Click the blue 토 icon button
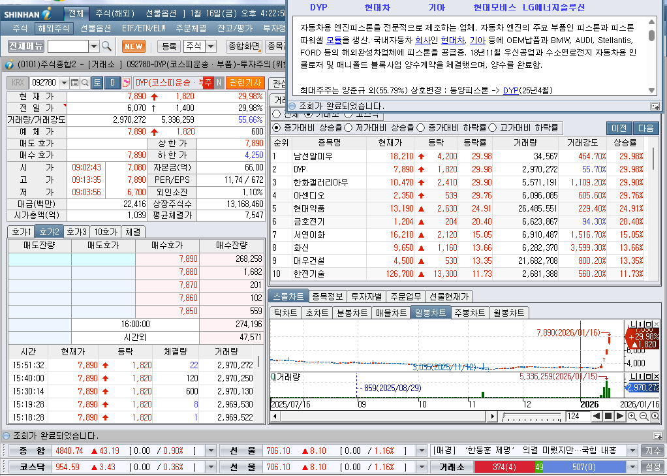This screenshot has width=667, height=476. [97, 82]
